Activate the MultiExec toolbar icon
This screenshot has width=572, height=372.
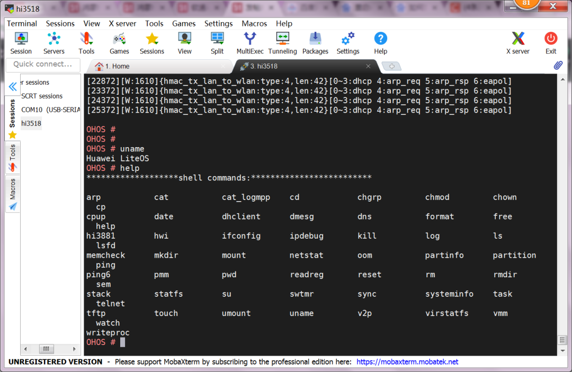click(250, 43)
